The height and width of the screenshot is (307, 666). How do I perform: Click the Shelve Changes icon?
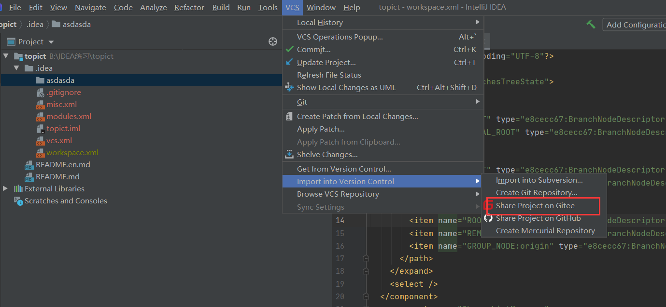pyautogui.click(x=289, y=155)
